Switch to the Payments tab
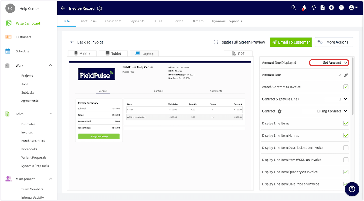The width and height of the screenshot is (364, 201). pyautogui.click(x=137, y=21)
